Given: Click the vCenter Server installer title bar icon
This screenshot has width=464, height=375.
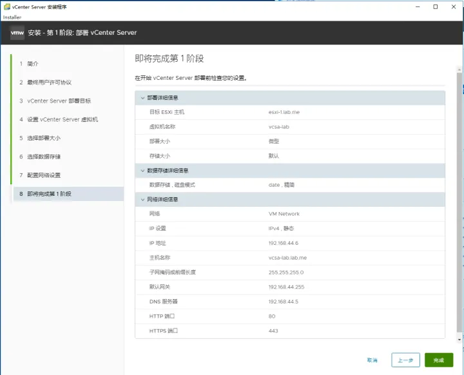Looking at the screenshot, I should point(7,6).
